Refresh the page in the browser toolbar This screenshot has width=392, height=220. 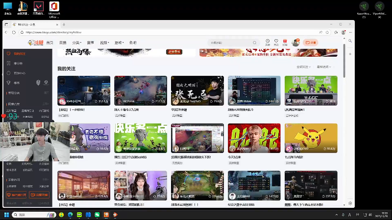point(14,32)
